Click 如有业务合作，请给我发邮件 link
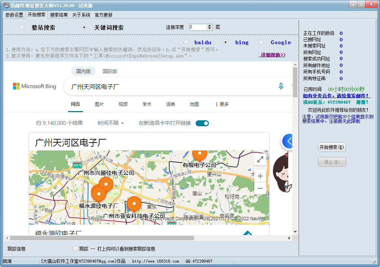This screenshot has height=267, width=380. click(336, 95)
